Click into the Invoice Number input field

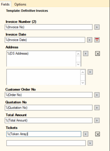(x=49, y=27)
